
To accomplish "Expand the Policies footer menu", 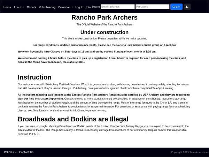I will (x=10, y=152).
